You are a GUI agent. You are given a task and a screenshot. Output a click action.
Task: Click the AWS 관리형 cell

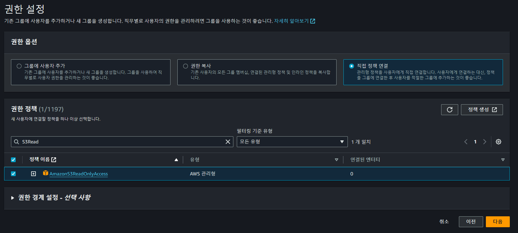coord(203,174)
